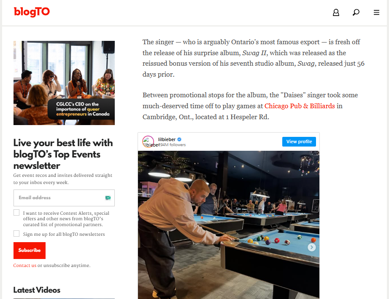
Task: Click the red Subscribe button
Action: 30,251
